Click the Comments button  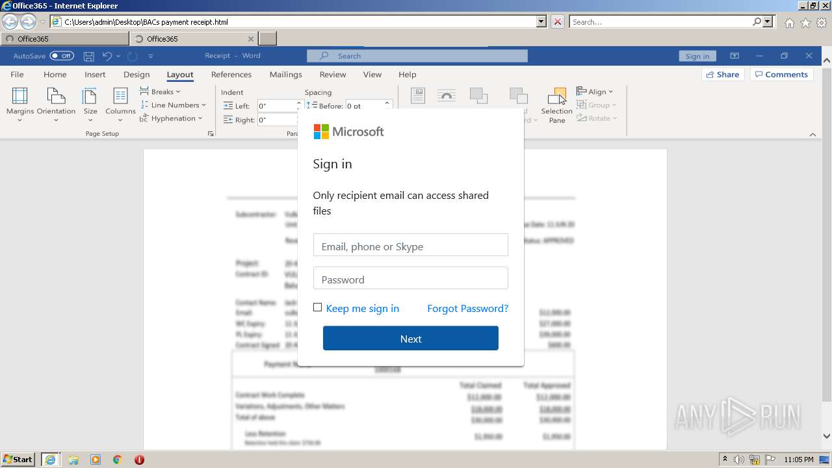(x=783, y=74)
